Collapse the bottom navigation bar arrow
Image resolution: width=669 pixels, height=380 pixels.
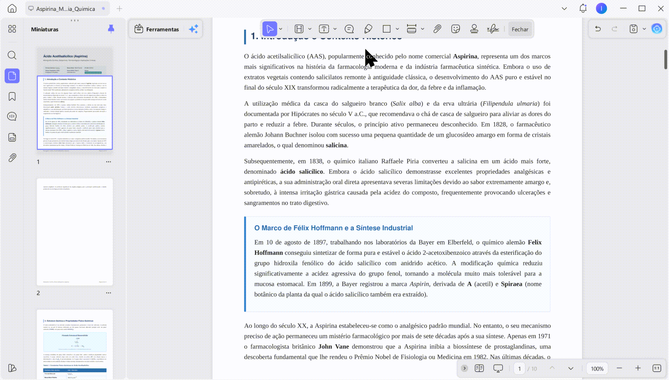[x=464, y=368]
